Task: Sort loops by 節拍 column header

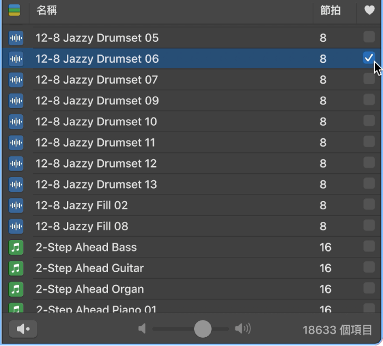Action: click(330, 10)
